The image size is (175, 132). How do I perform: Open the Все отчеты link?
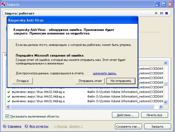point(39,126)
